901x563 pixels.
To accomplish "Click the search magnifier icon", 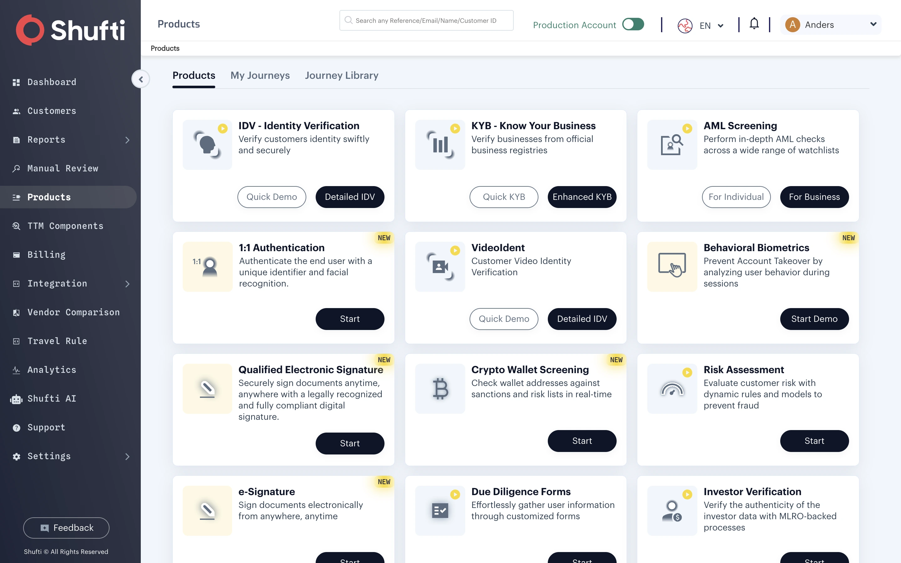I will click(349, 20).
